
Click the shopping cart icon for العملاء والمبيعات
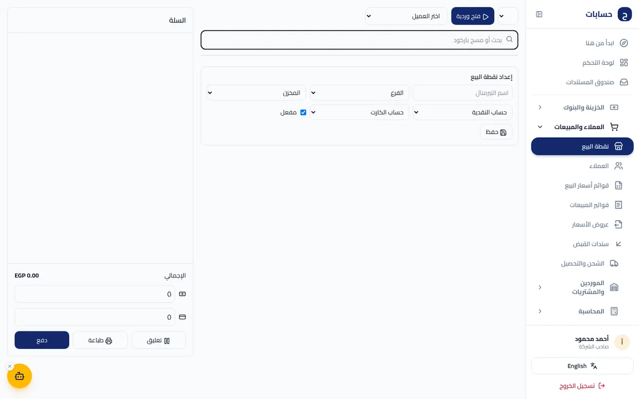pyautogui.click(x=614, y=127)
